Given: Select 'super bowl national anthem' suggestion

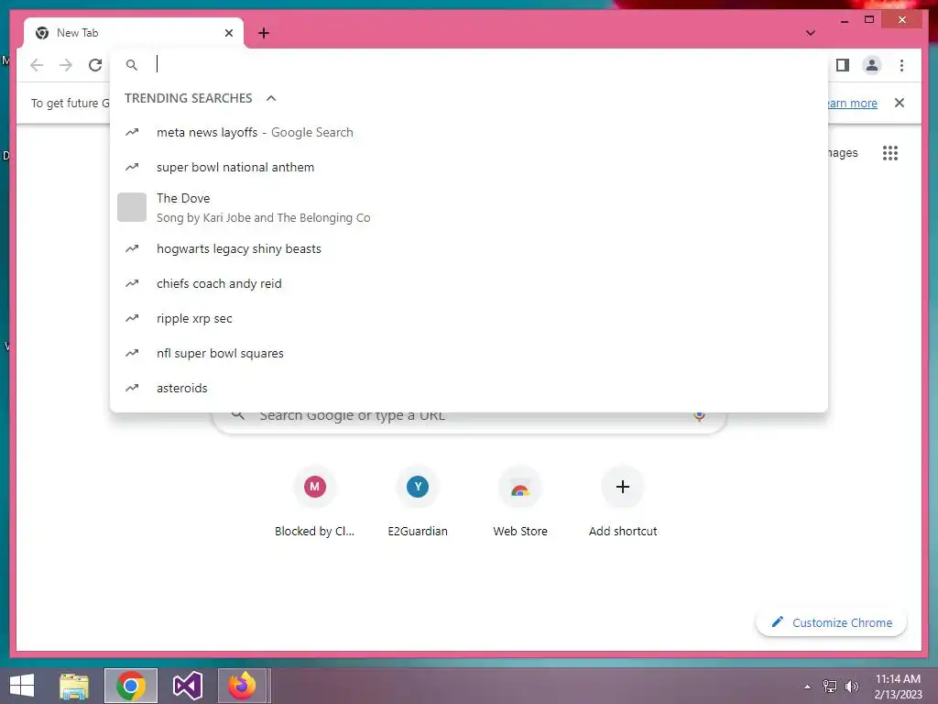Looking at the screenshot, I should (469, 167).
